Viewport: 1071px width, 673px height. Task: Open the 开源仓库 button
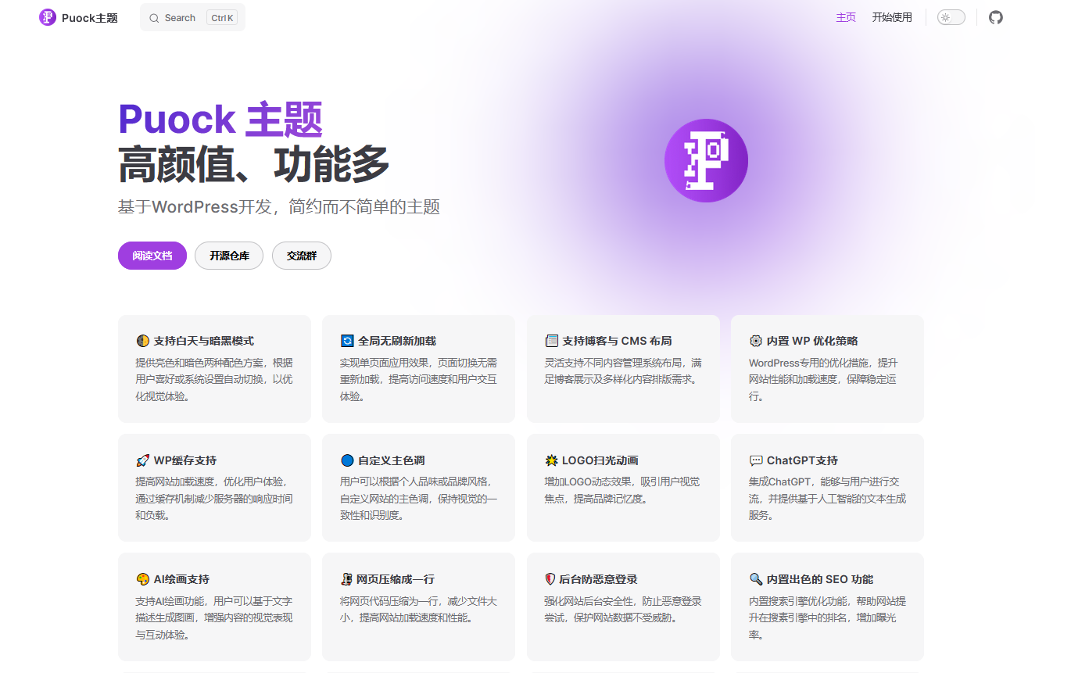coord(228,256)
